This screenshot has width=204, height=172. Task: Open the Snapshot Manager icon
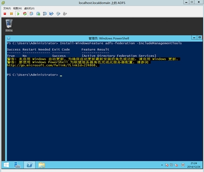(x=45, y=14)
